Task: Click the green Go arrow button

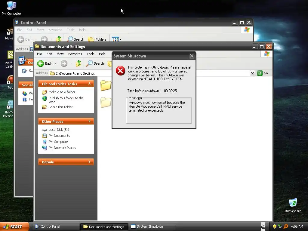Action: pos(260,73)
